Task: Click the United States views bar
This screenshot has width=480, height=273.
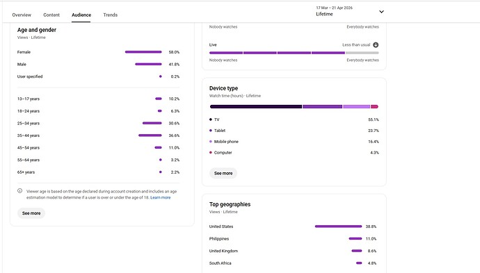Action: click(338, 226)
